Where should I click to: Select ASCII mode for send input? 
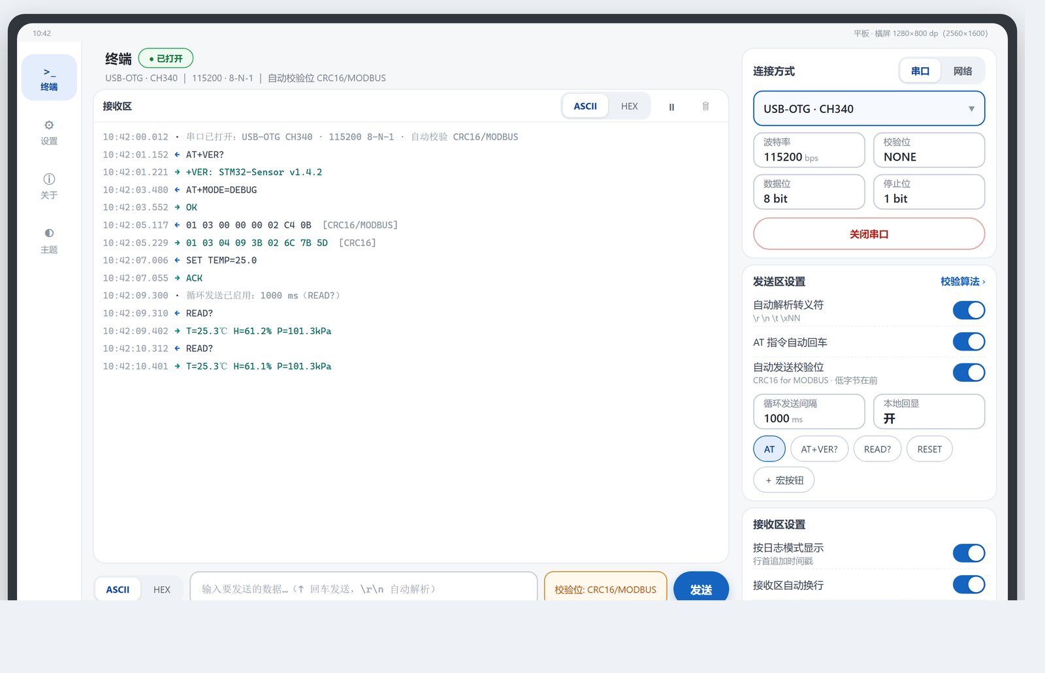pos(118,589)
